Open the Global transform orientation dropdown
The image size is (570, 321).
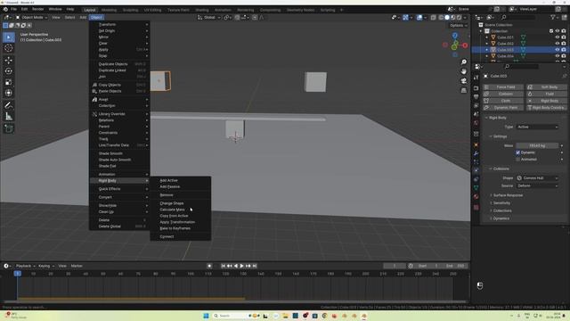click(209, 18)
